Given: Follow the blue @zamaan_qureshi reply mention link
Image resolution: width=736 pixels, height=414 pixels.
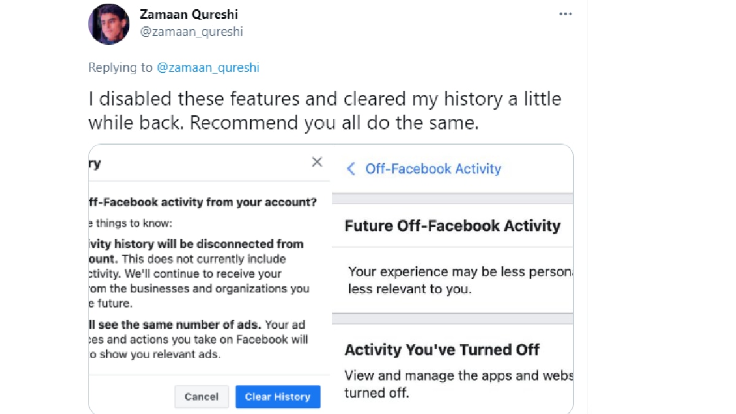Looking at the screenshot, I should point(208,67).
